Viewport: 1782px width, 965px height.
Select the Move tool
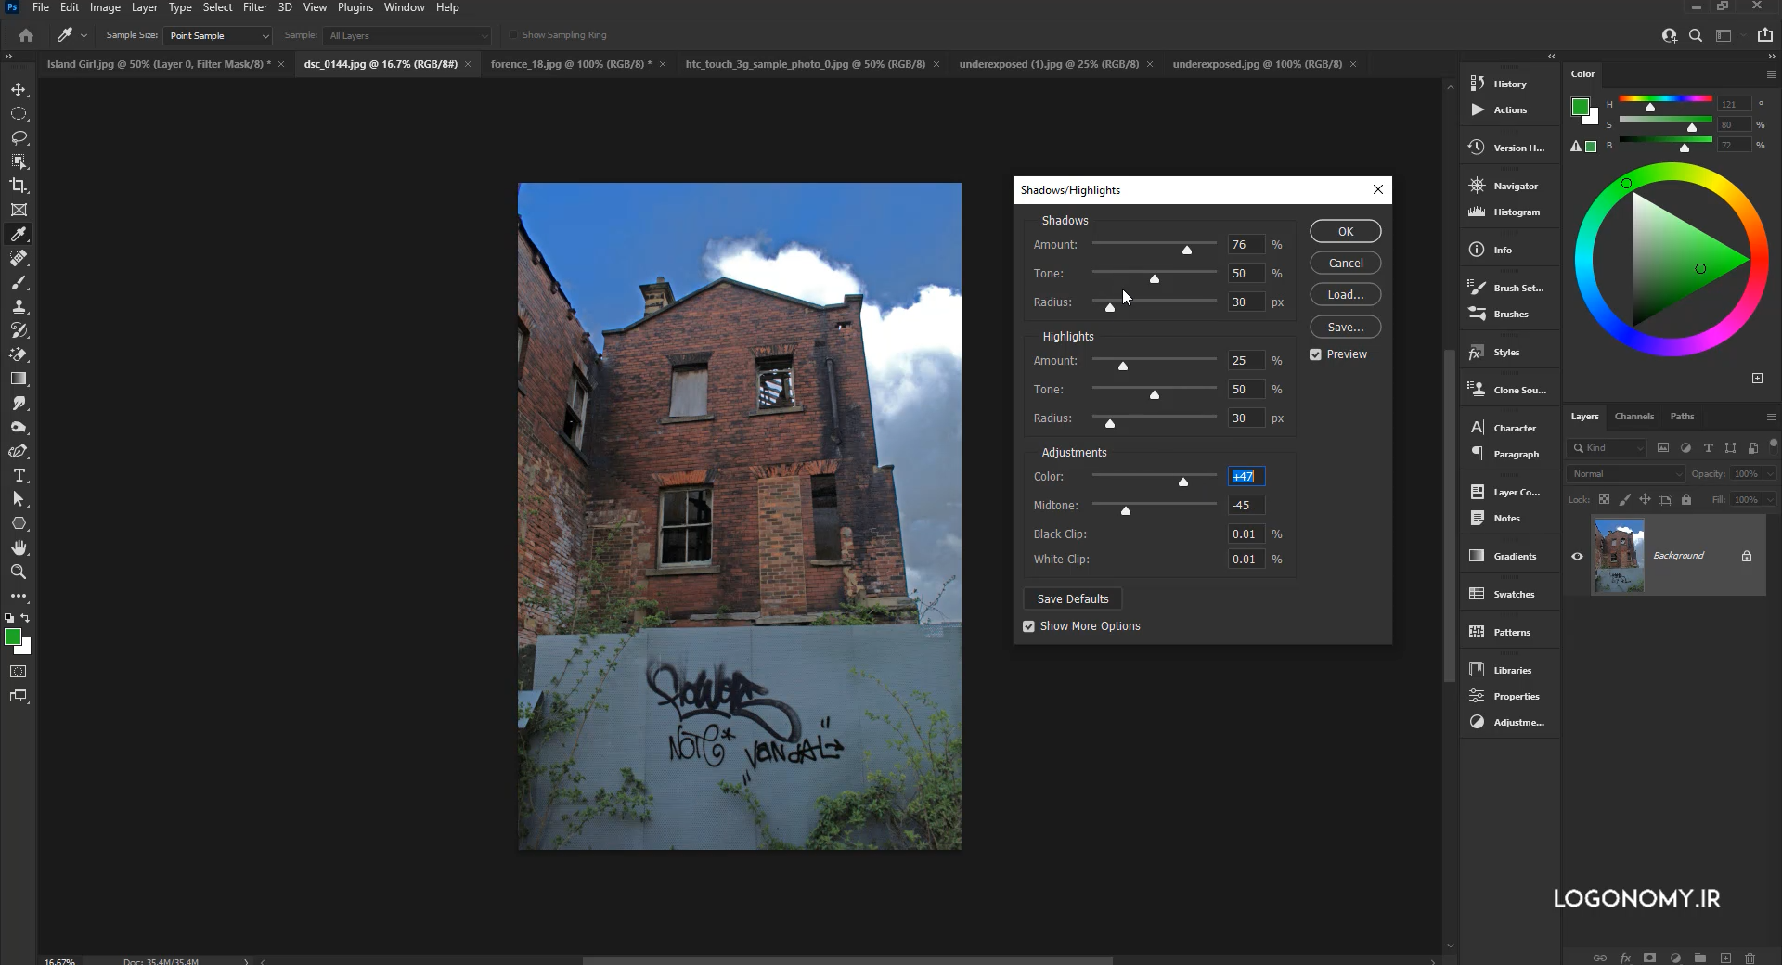19,90
